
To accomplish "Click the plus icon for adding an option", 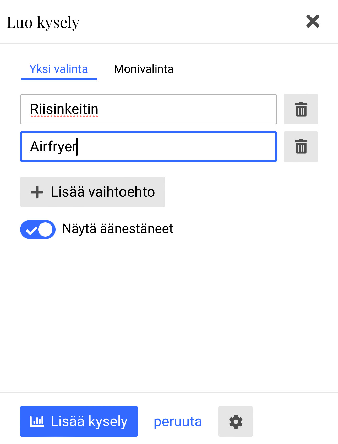I will click(x=37, y=192).
